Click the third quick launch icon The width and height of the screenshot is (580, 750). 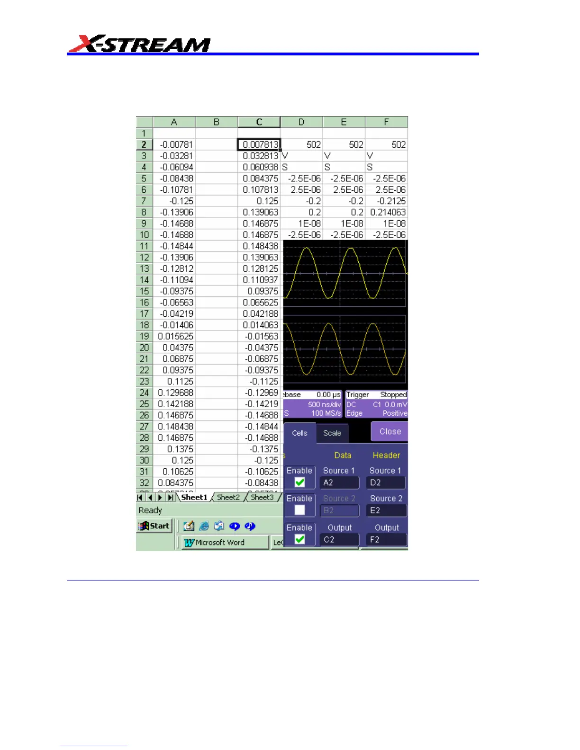[219, 526]
